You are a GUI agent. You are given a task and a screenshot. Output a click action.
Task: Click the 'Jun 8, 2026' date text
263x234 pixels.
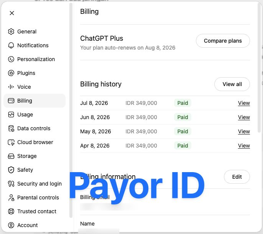point(95,117)
